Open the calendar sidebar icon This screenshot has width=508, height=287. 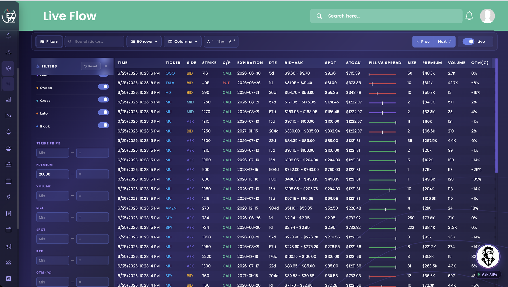(x=9, y=181)
